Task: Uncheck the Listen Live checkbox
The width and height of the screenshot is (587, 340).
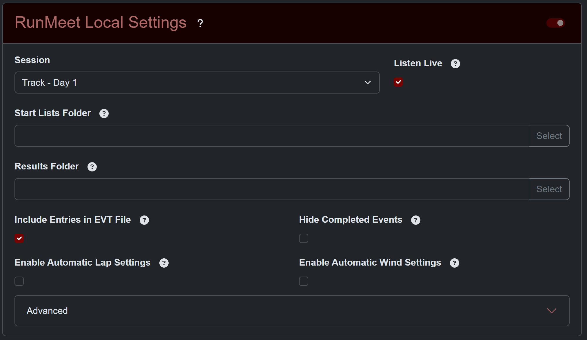Action: (398, 82)
